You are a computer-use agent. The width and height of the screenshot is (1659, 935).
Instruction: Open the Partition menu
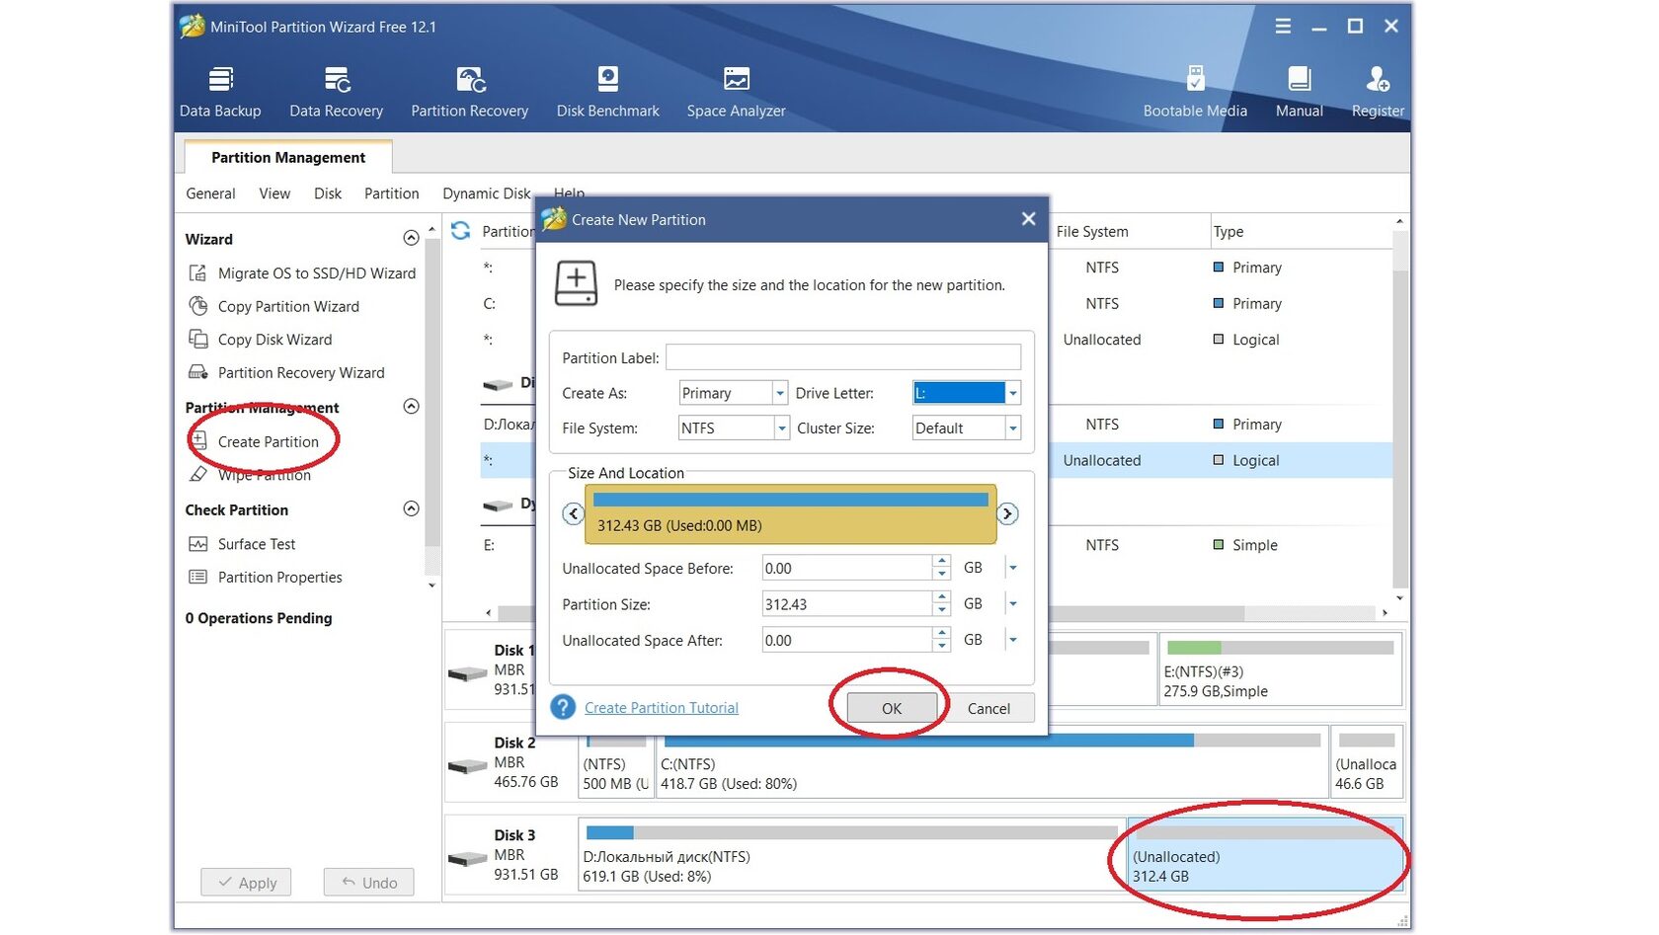[x=391, y=194]
